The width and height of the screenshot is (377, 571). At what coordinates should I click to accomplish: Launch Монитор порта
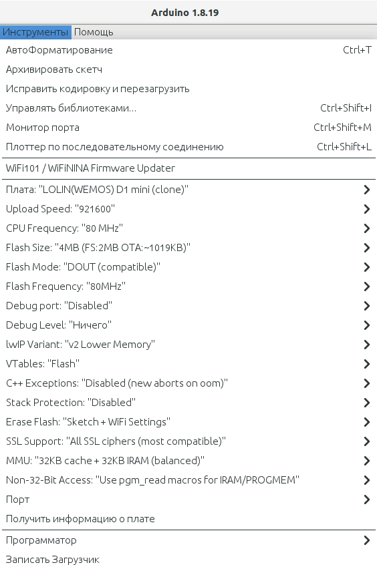coord(188,128)
